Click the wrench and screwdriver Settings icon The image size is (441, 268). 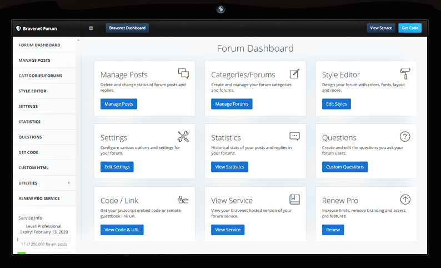[x=183, y=137]
